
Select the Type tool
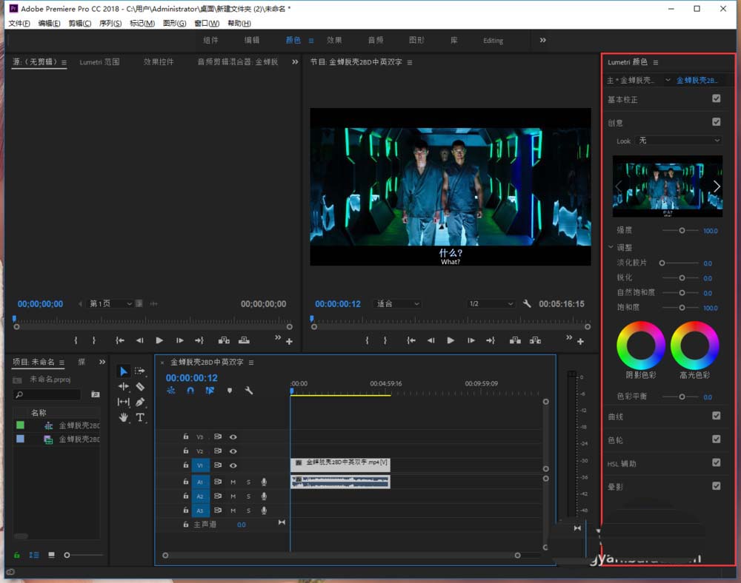(140, 417)
